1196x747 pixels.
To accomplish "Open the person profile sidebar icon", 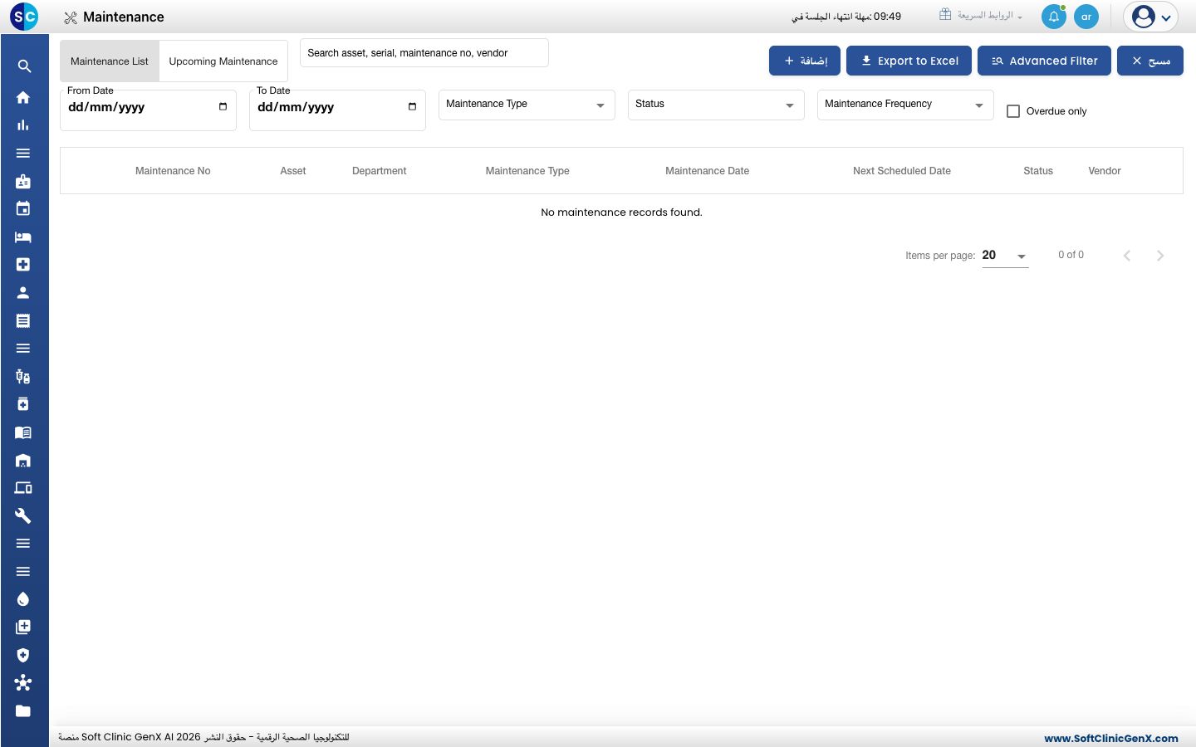I will click(23, 292).
